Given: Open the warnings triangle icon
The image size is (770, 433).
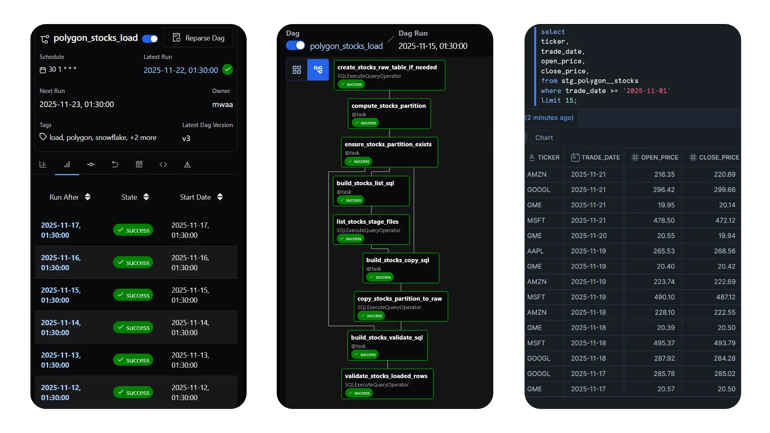Looking at the screenshot, I should pyautogui.click(x=187, y=164).
